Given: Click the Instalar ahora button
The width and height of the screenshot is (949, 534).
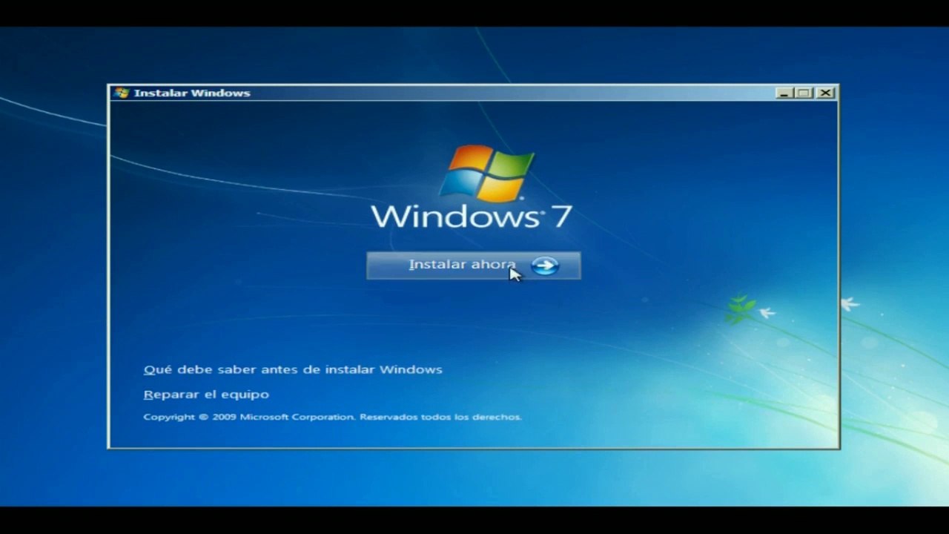Looking at the screenshot, I should (473, 266).
